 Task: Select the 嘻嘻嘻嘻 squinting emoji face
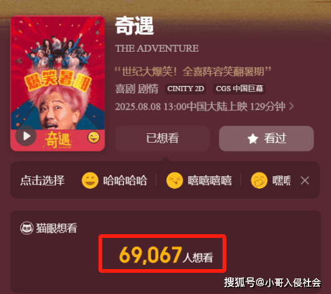coord(175,181)
